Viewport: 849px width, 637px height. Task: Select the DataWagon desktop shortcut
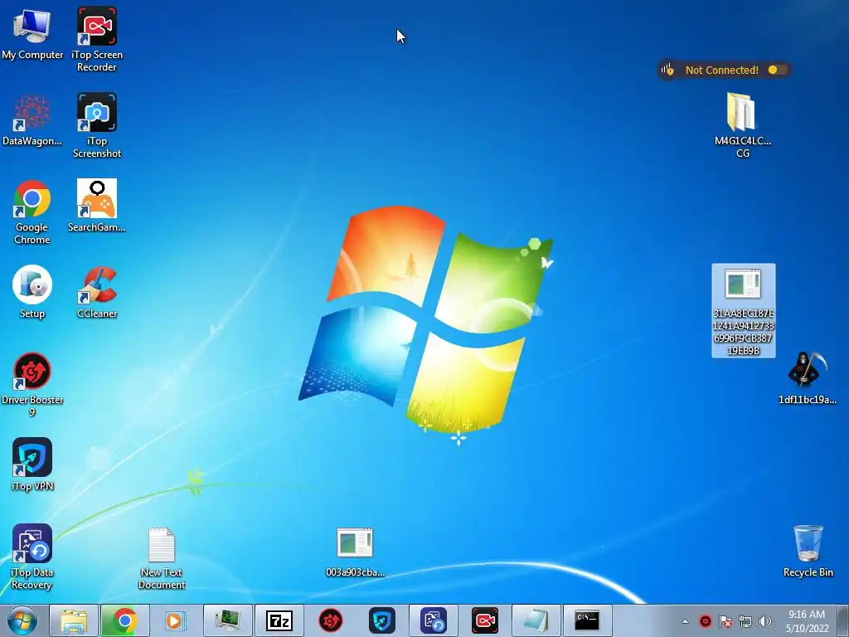(x=32, y=119)
